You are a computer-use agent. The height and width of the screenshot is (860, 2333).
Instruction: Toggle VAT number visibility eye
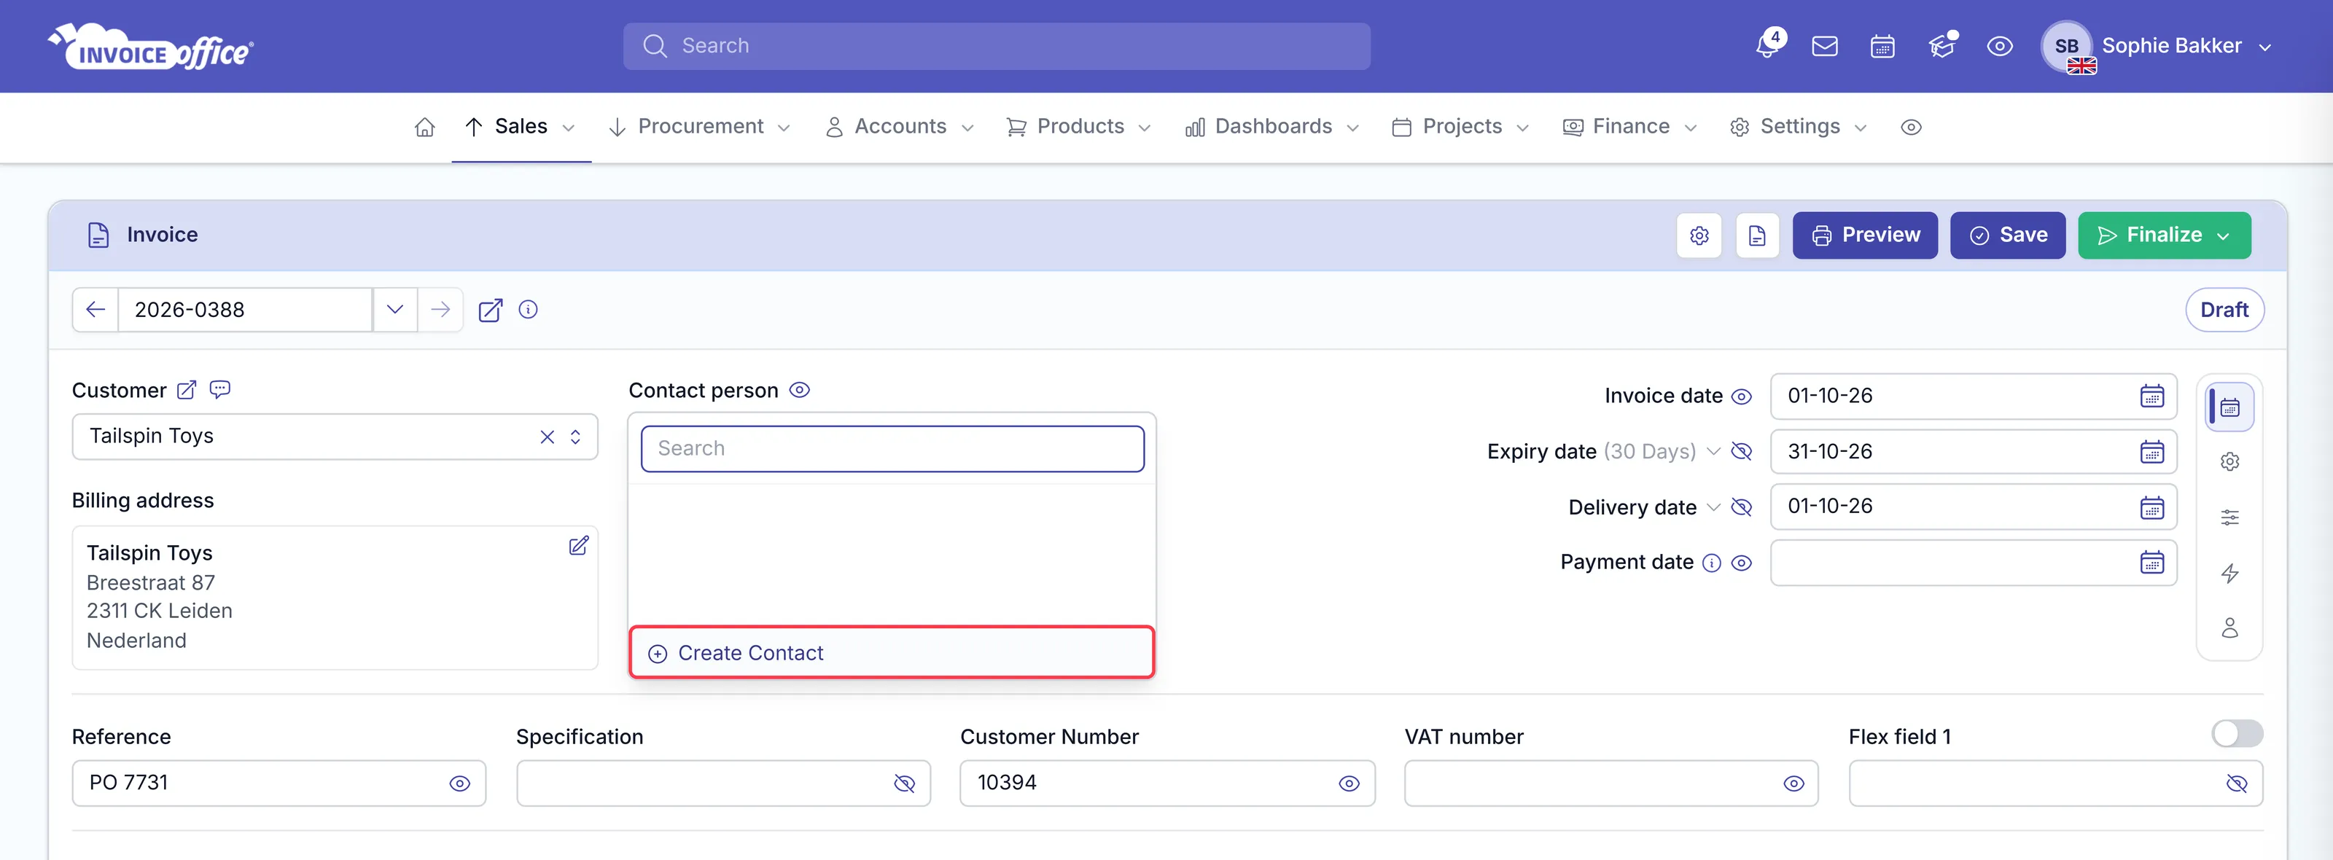(x=1793, y=784)
